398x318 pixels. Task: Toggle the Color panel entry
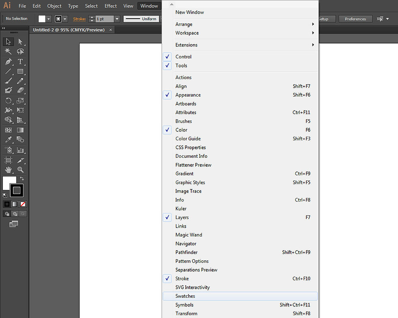(x=240, y=130)
